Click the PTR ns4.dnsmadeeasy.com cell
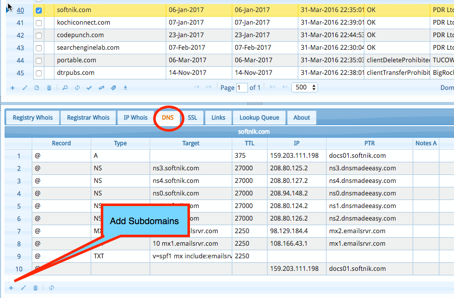Image resolution: width=454 pixels, height=298 pixels. [x=369, y=181]
